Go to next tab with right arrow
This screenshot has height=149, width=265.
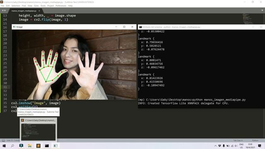5,10
